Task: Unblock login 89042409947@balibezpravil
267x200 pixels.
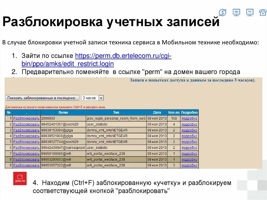Action: (26, 148)
